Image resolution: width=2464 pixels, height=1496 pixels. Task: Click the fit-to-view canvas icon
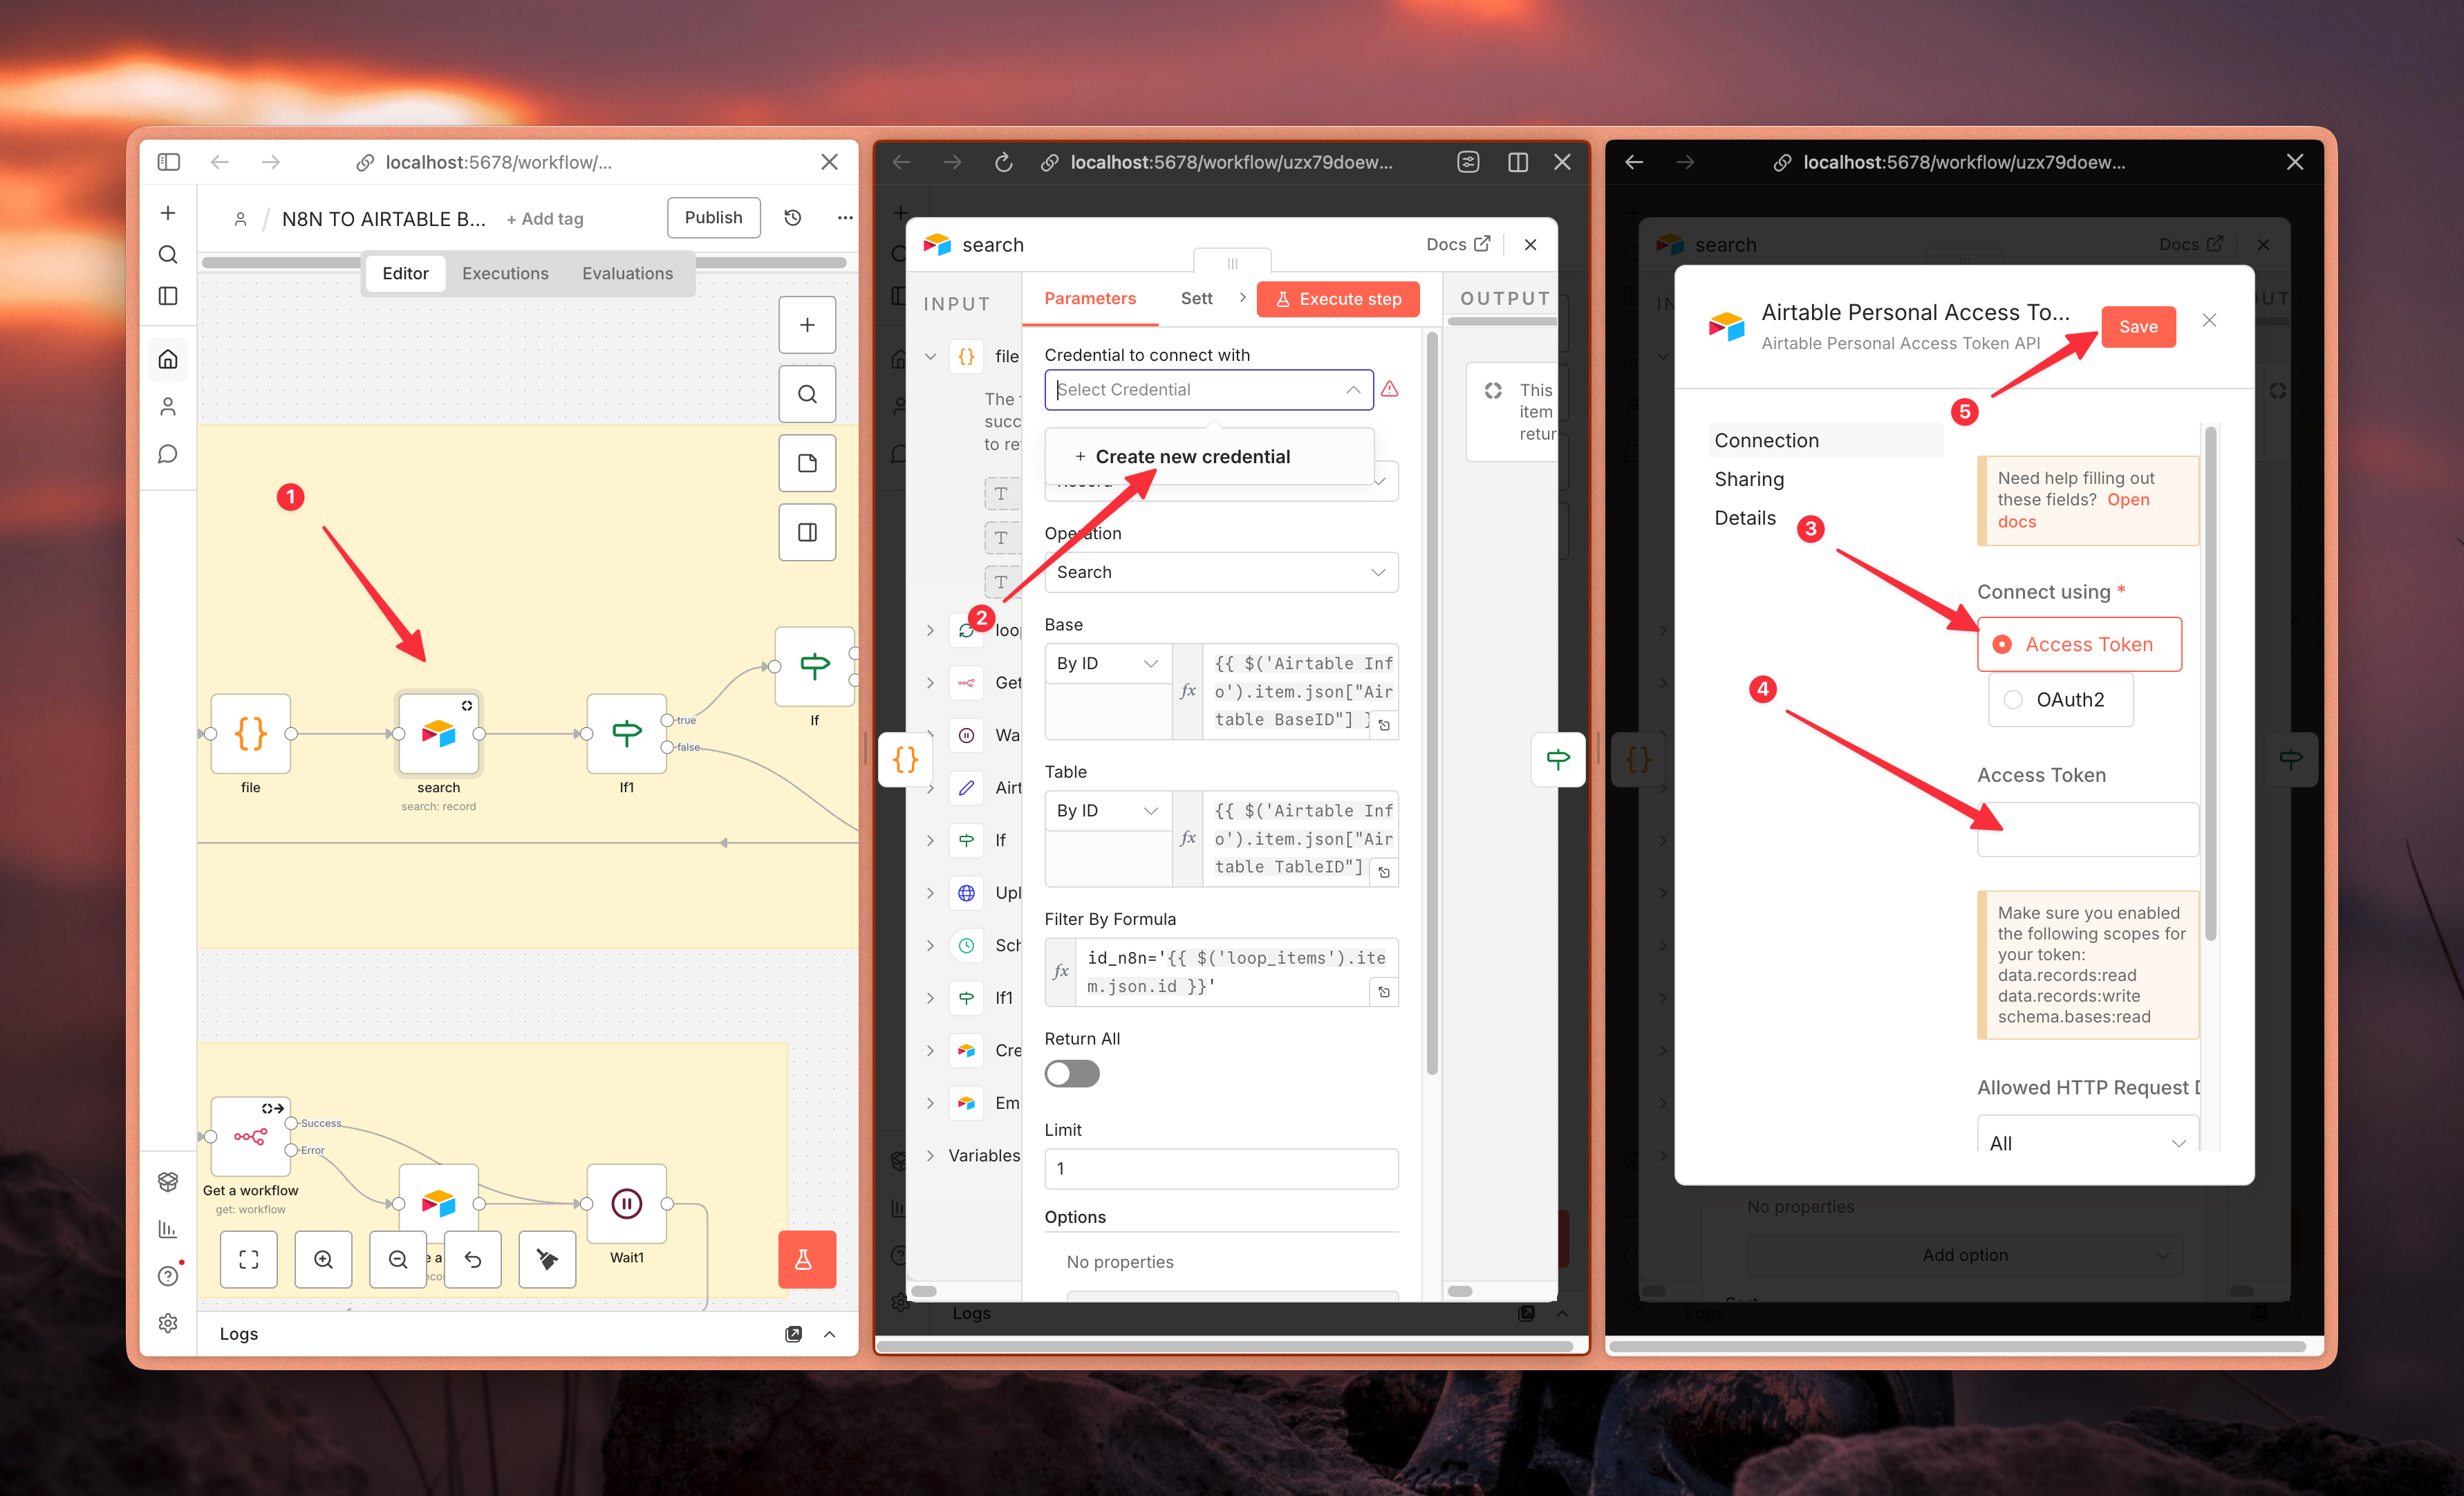tap(249, 1260)
